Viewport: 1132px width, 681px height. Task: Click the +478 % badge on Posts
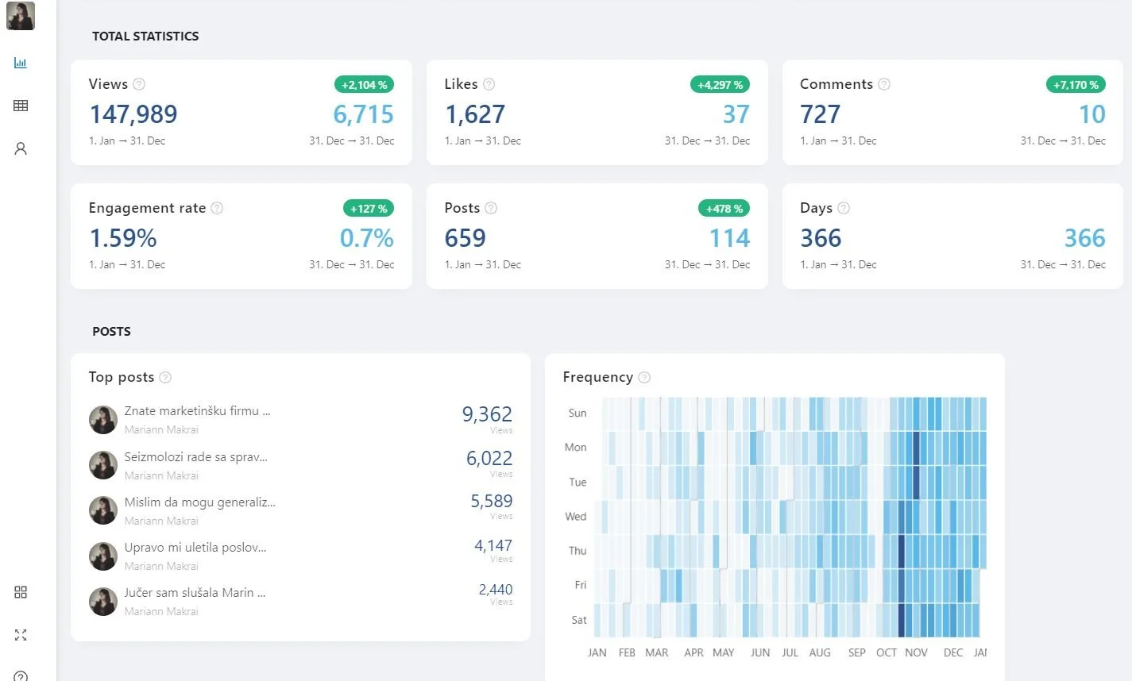pyautogui.click(x=724, y=209)
